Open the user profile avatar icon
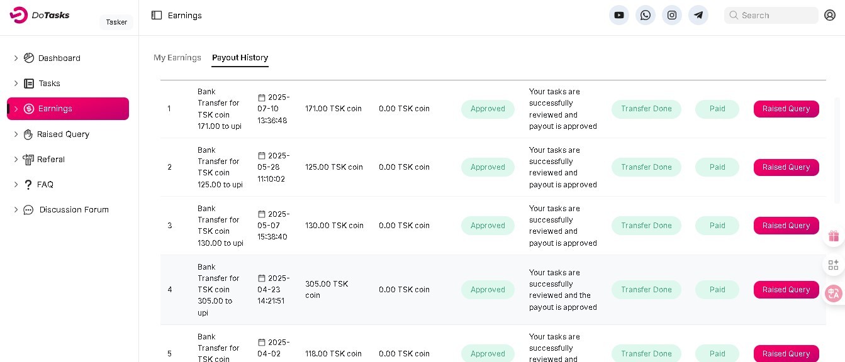The height and width of the screenshot is (362, 845). [x=830, y=15]
